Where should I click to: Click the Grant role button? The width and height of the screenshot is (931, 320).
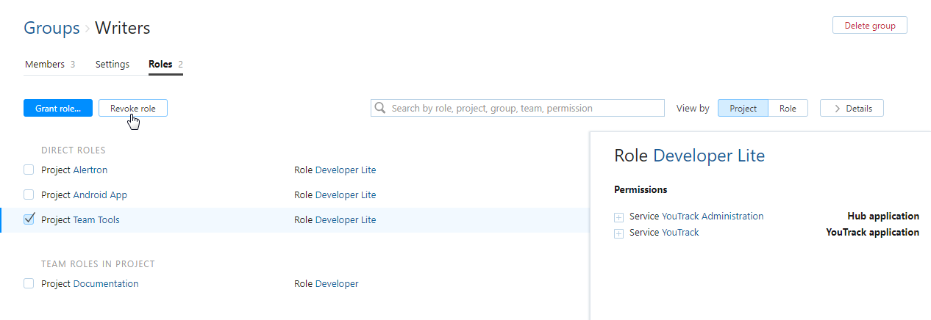(58, 109)
